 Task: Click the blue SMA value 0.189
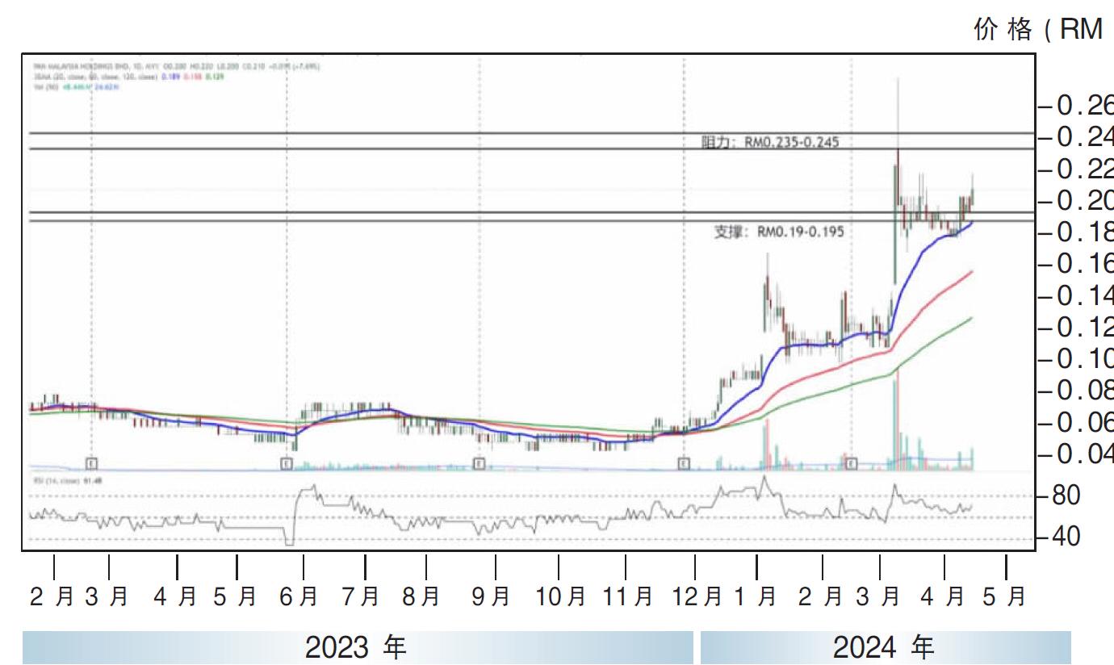tap(172, 77)
